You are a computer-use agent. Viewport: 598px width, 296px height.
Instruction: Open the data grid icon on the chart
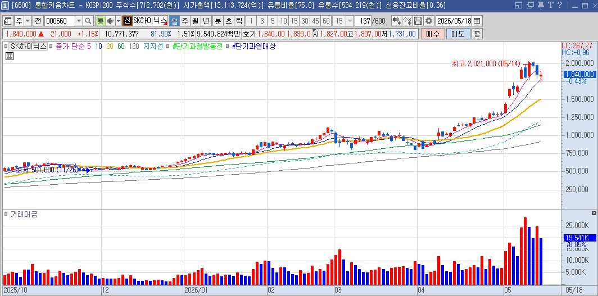[10, 56]
